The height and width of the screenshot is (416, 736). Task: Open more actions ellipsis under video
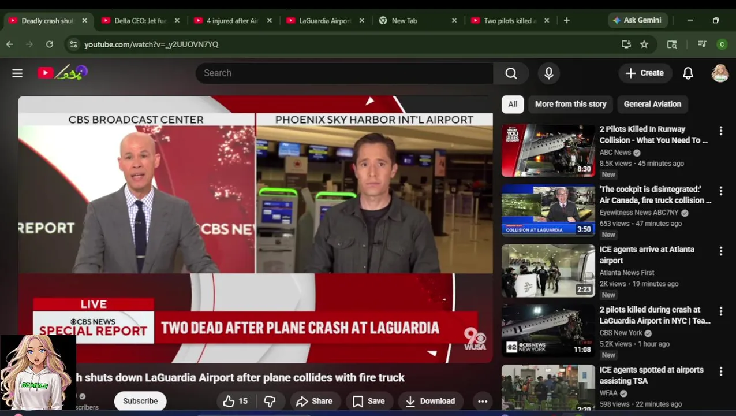click(x=483, y=401)
